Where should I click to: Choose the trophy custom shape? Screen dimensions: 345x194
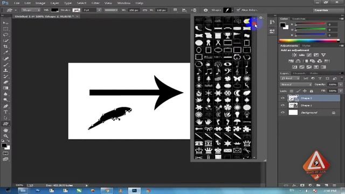click(x=227, y=36)
